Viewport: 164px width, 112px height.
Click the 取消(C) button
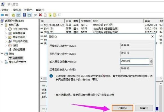[x=144, y=108]
